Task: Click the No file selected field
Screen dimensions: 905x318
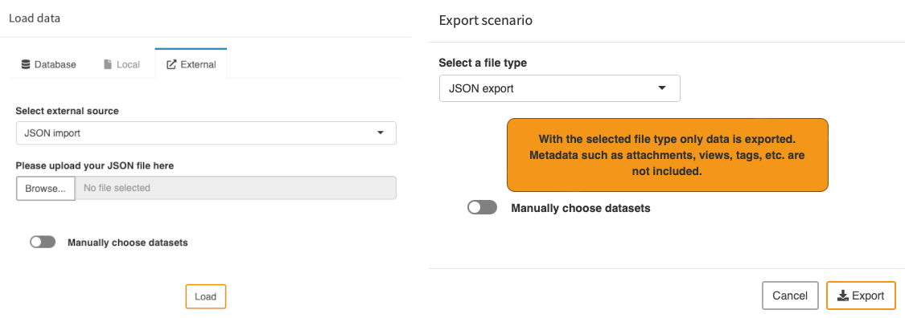Action: 236,188
